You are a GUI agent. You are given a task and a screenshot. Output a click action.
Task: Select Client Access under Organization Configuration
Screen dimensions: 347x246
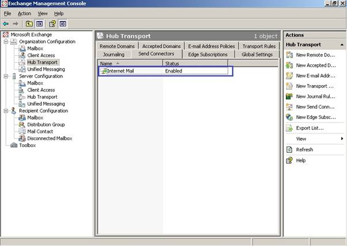pos(41,55)
